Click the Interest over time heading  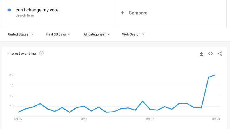click(x=22, y=54)
